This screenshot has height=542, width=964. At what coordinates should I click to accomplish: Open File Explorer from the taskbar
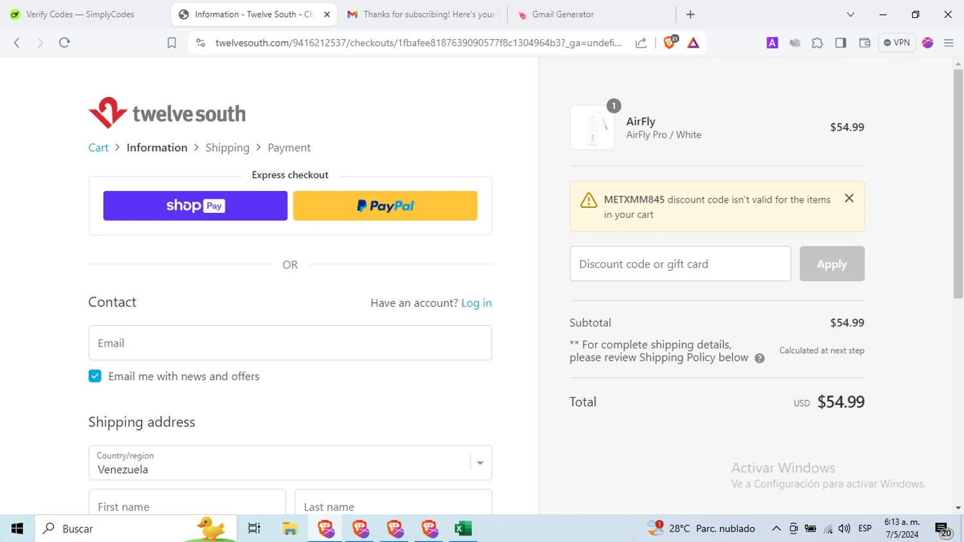point(290,528)
